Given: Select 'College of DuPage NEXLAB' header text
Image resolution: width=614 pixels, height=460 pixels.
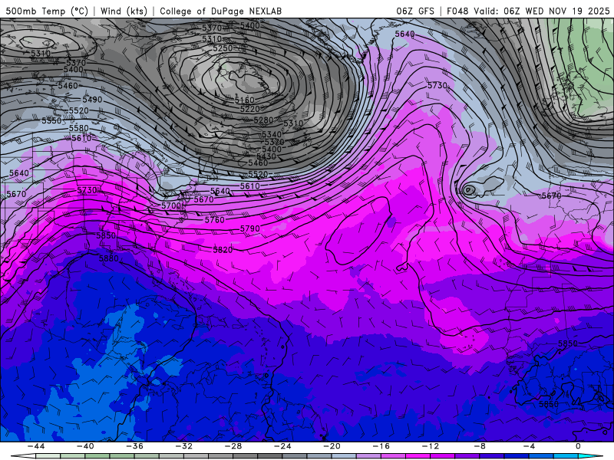Looking at the screenshot, I should 220,11.
